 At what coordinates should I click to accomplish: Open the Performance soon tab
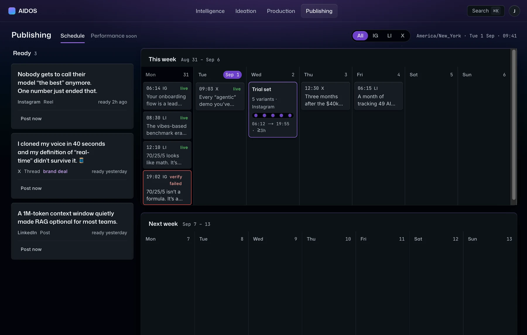coord(114,36)
